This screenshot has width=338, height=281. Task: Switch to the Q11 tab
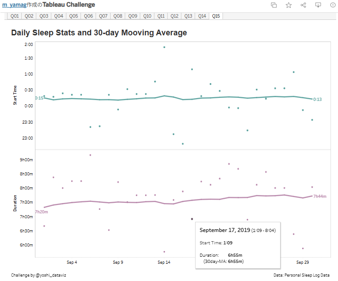pos(161,16)
